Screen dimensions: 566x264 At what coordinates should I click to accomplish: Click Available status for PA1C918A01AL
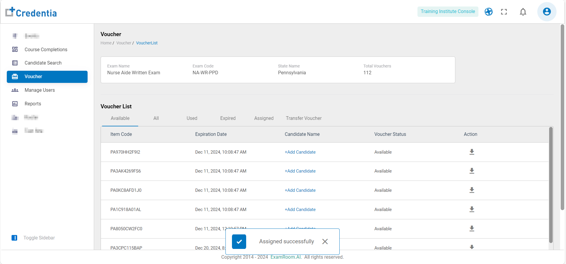click(383, 210)
